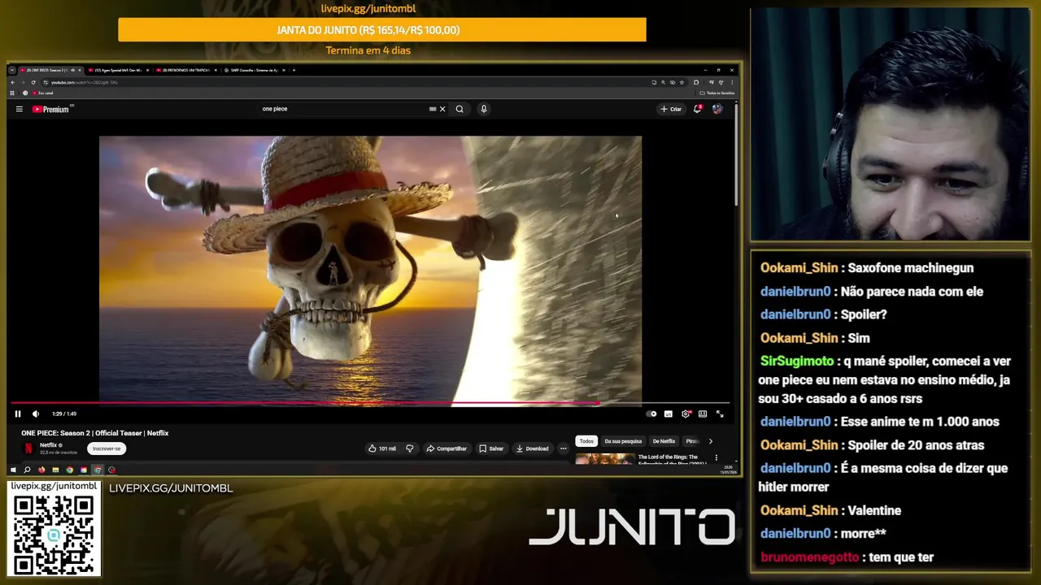Go to YouTube Premium home logo
This screenshot has height=585, width=1041.
(x=50, y=109)
